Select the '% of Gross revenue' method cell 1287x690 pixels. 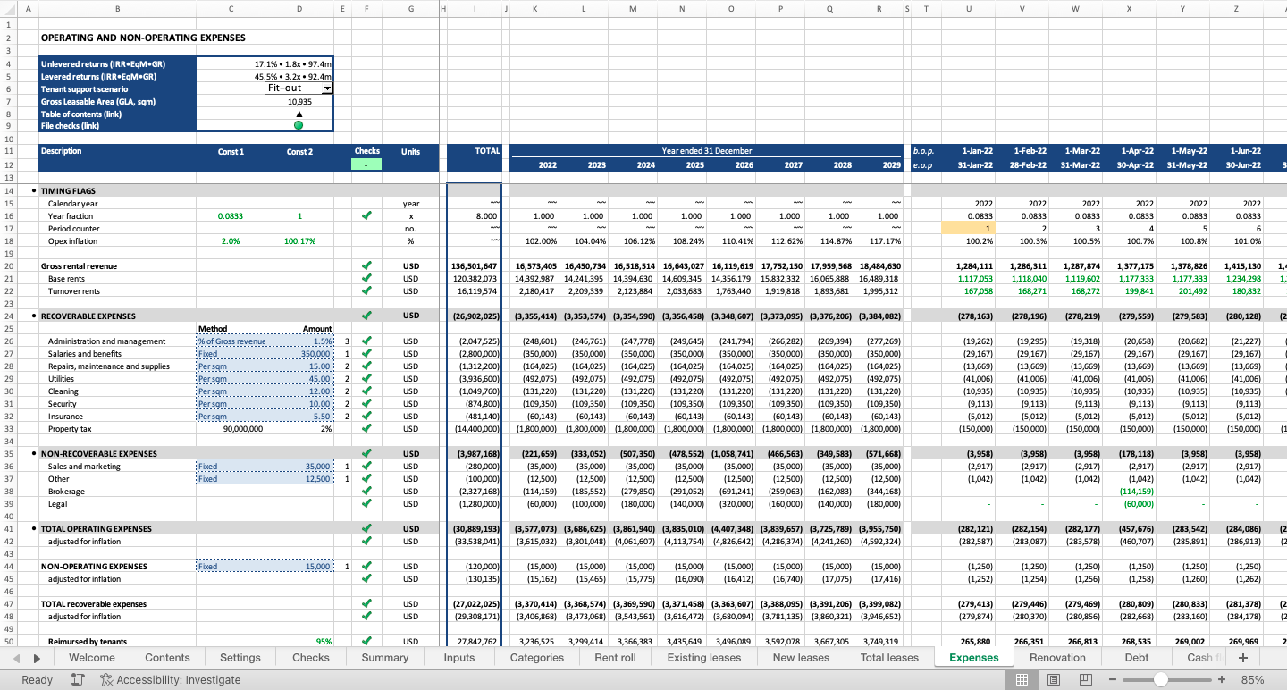tap(231, 341)
